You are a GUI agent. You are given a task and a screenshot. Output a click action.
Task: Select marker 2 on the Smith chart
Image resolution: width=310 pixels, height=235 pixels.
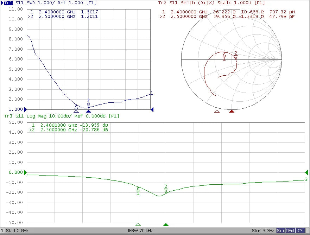tap(236, 57)
